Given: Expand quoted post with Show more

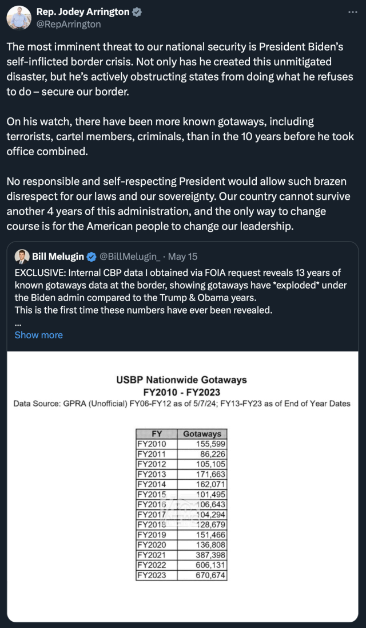Looking at the screenshot, I should click(38, 335).
